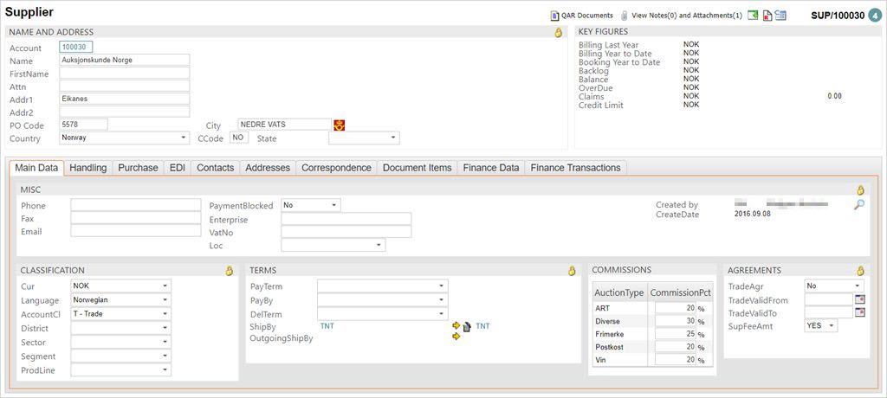The image size is (887, 398).
Task: Unlock the Terms section padlock
Action: (x=572, y=271)
